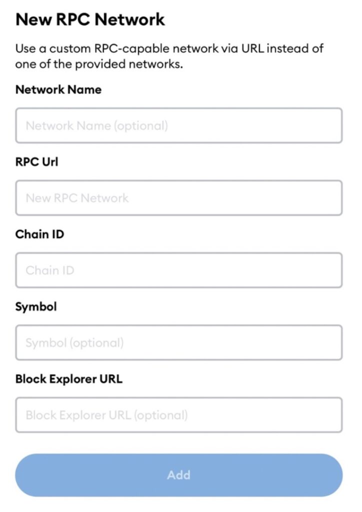This screenshot has width=362, height=512.
Task: Click the grey "Chain ID" placeholder text
Action: coord(50,270)
